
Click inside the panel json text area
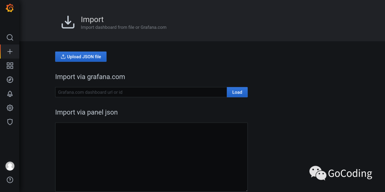pos(151,156)
